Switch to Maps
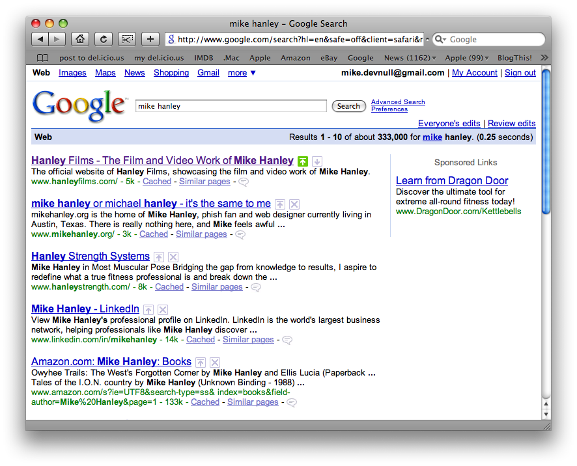Viewport: 577px width, 466px height. tap(106, 73)
